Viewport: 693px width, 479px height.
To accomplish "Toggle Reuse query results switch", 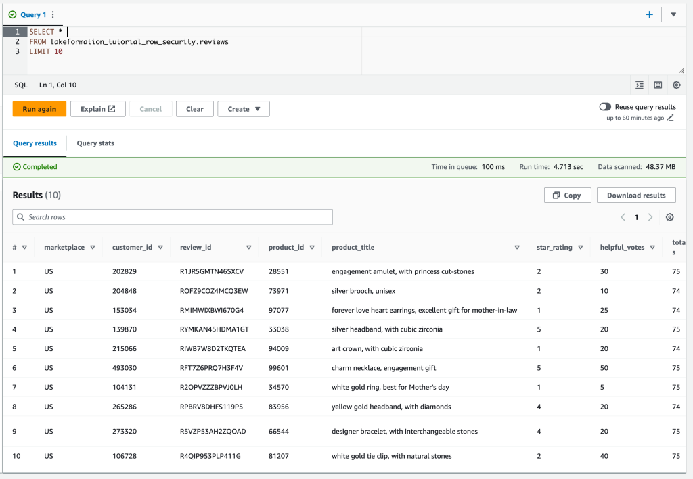I will [x=605, y=107].
